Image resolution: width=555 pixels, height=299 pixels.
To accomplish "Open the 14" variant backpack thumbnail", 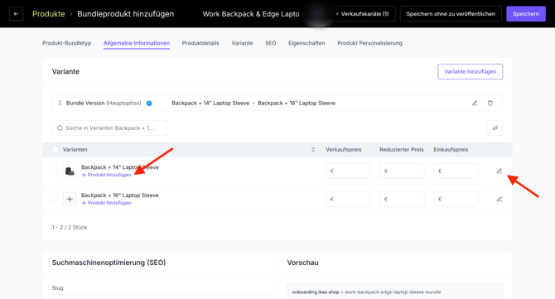I will (70, 171).
